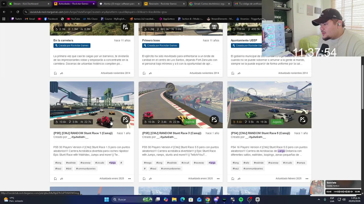Bookmark RANDOM Stunt Race 5 job
This screenshot has height=204, width=364.
(x=233, y=178)
